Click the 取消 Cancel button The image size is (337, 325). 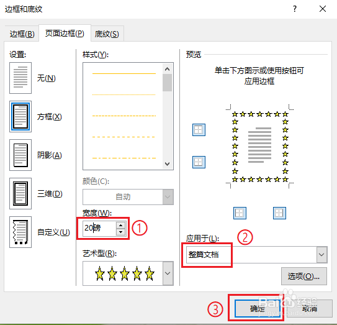click(x=310, y=309)
